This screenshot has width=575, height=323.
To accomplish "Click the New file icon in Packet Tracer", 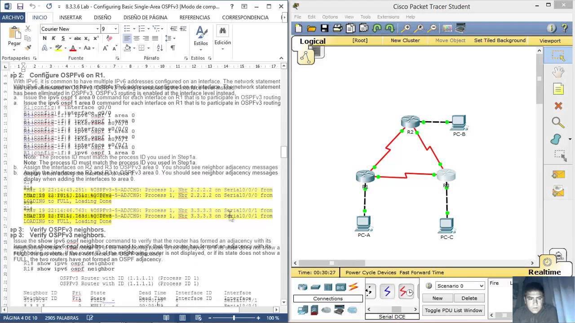I will [298, 28].
